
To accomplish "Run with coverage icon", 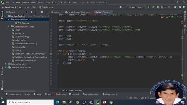I will coord(158,7).
